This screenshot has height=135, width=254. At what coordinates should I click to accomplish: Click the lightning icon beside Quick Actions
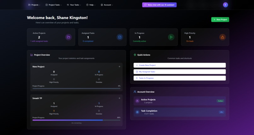pos(135,55)
